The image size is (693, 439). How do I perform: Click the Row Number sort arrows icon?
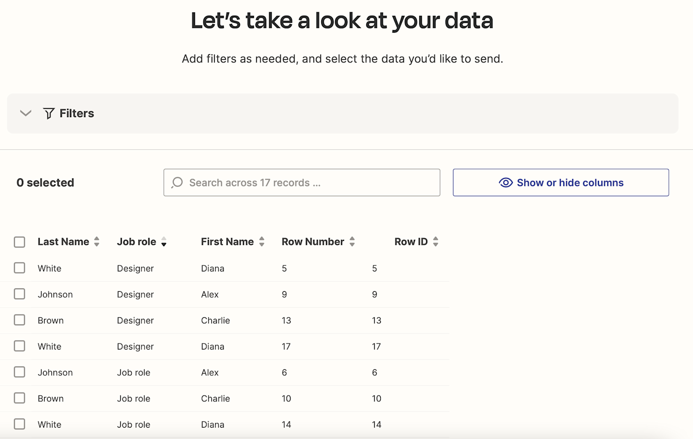pyautogui.click(x=352, y=242)
